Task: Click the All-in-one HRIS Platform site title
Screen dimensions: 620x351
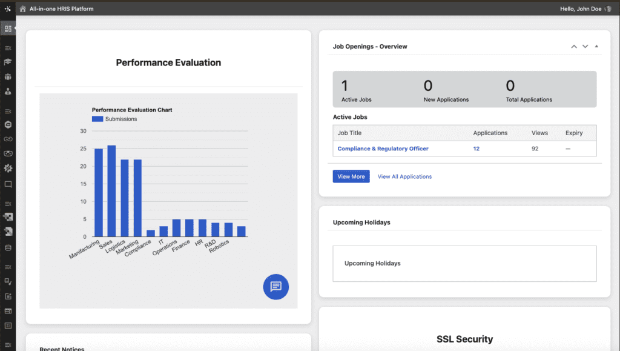Action: coord(61,9)
